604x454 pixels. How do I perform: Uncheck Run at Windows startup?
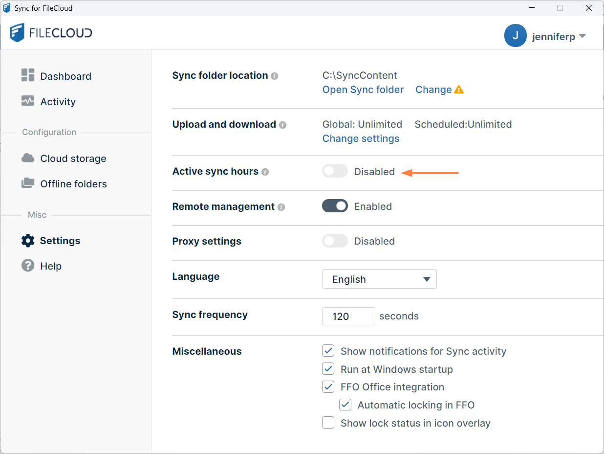328,369
